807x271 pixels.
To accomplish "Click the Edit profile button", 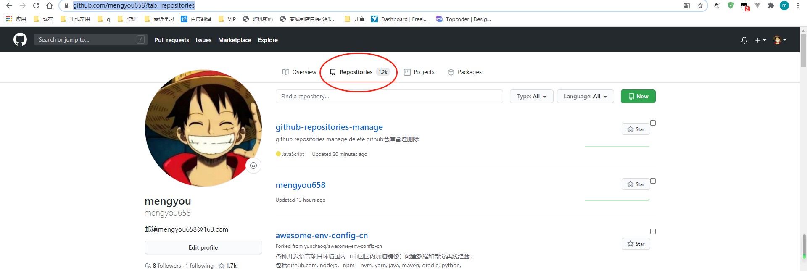I will coord(203,247).
